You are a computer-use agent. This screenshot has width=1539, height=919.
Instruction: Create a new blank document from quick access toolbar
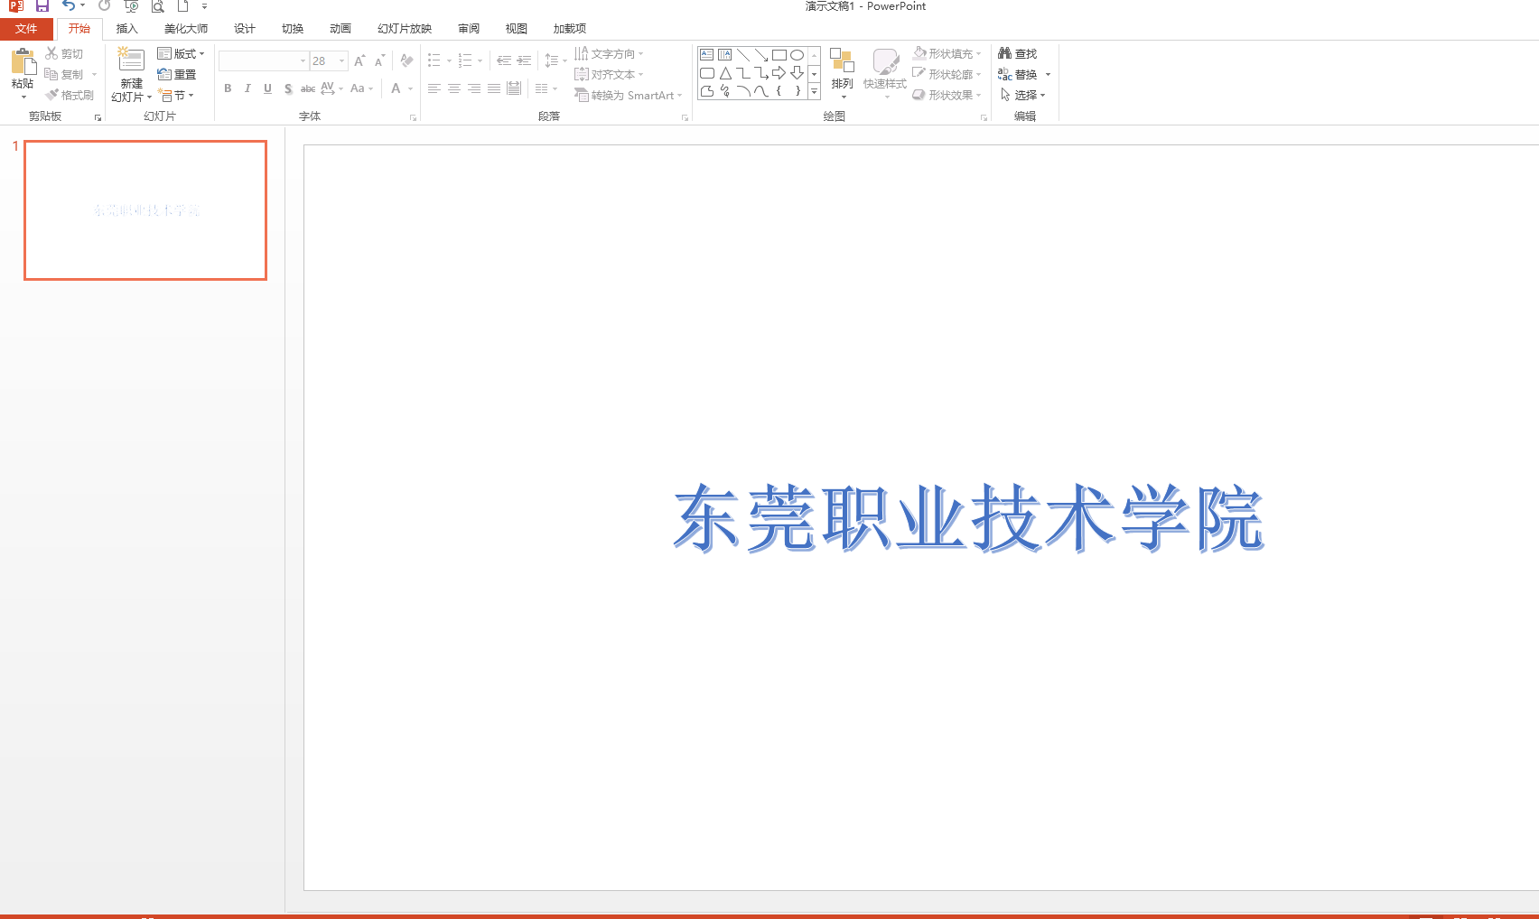[x=182, y=5]
